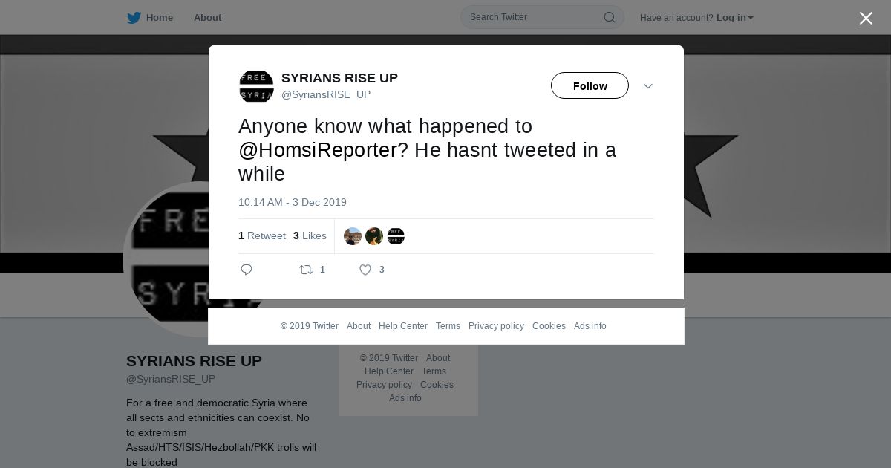
Task: Click the search magnifier icon
Action: [x=609, y=17]
